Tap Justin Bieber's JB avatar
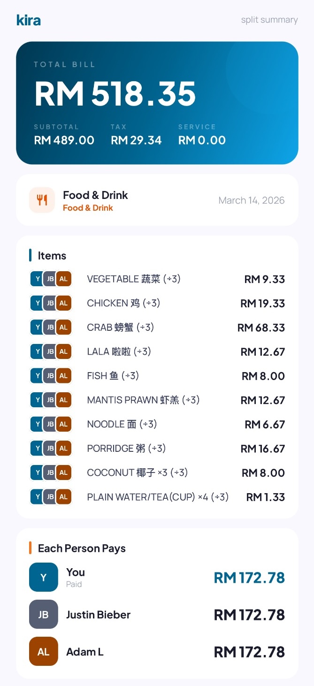This screenshot has height=686, width=314. 43,614
